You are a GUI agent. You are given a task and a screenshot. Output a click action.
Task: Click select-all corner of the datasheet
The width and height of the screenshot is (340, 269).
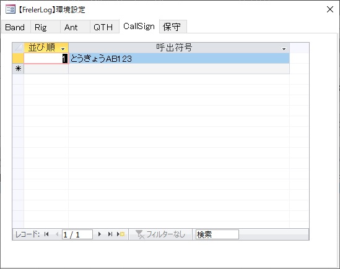click(x=18, y=48)
